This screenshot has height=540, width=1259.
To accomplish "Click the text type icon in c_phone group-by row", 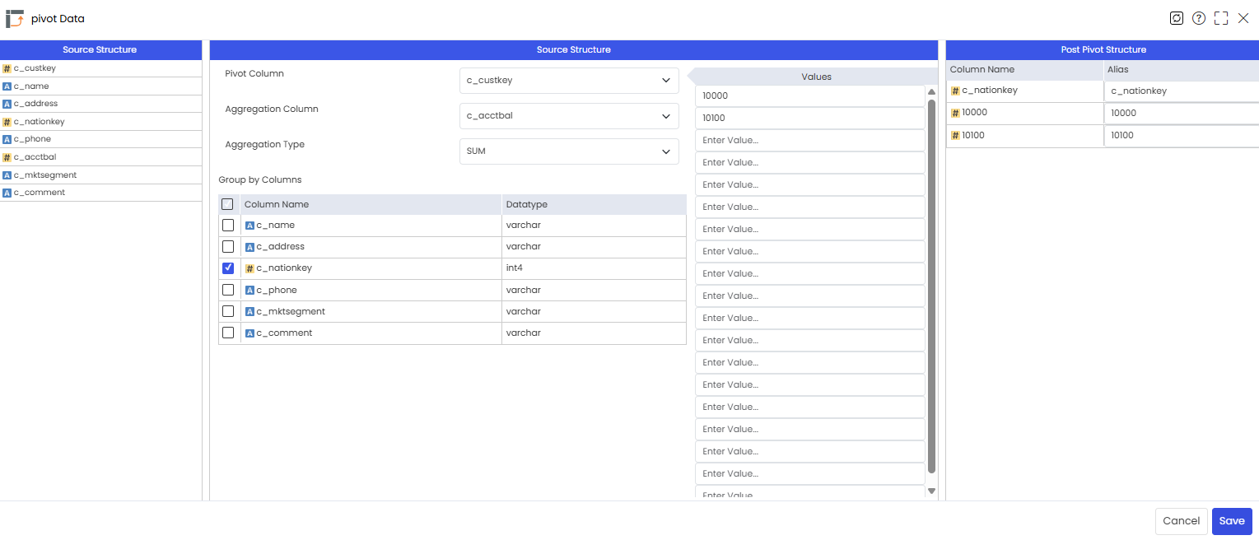I will (x=249, y=291).
